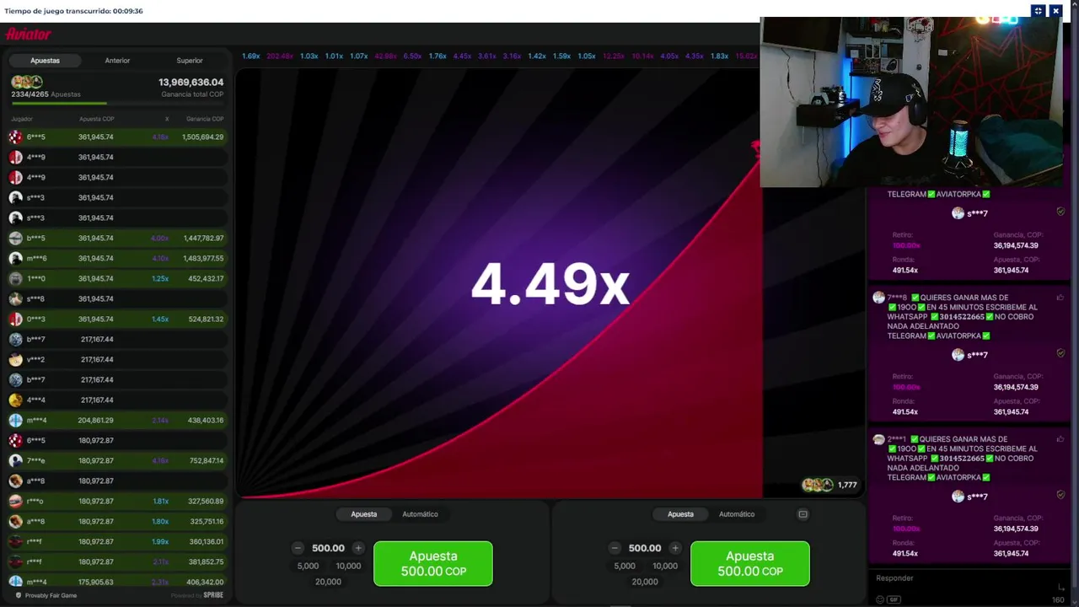Open round history entry 202.48x
The image size is (1079, 607).
pos(280,56)
